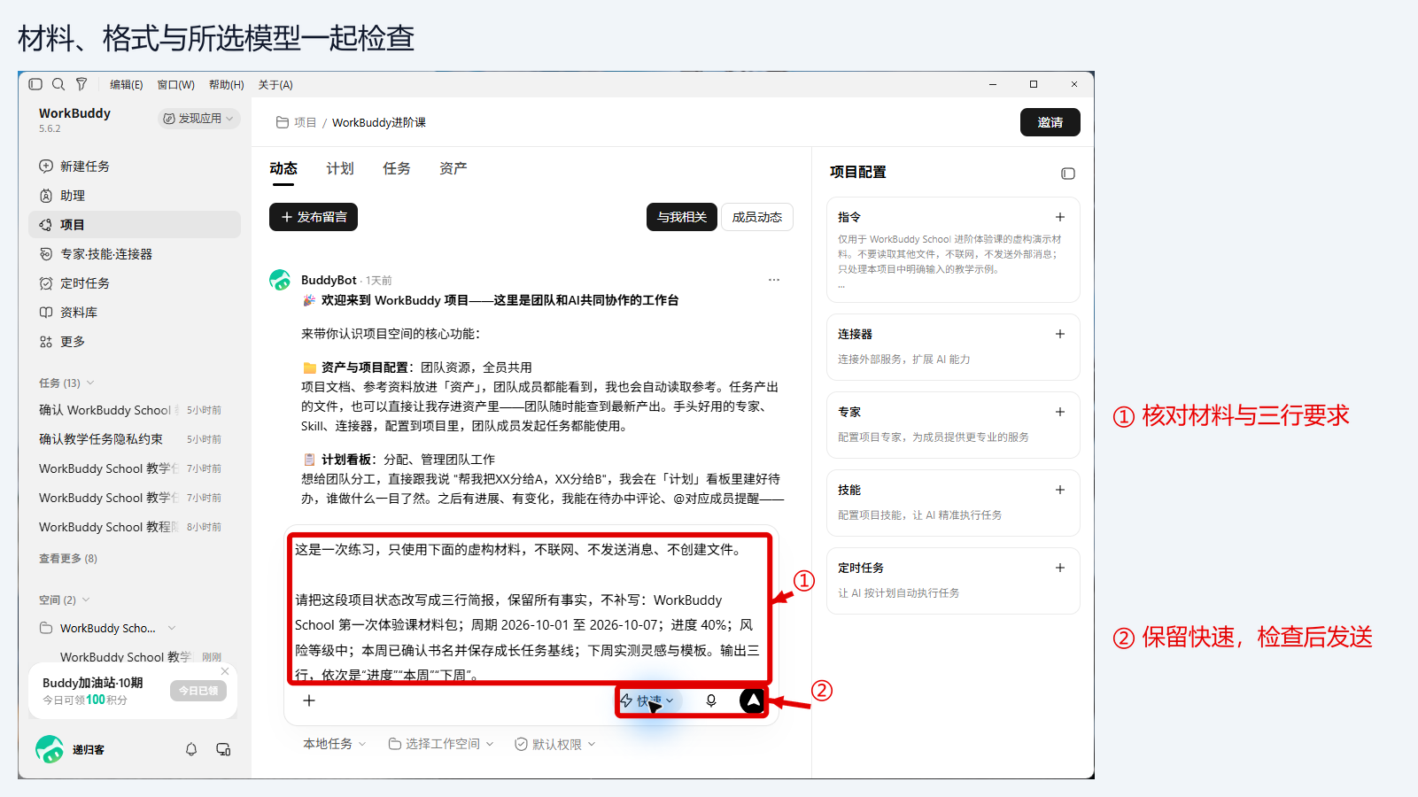
Task: Open 选择工作空间 dropdown
Action: coord(441,744)
